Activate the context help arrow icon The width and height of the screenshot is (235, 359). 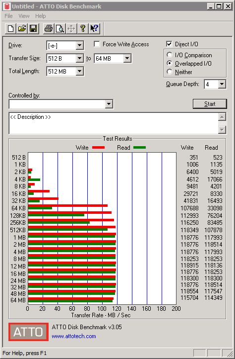click(94, 29)
